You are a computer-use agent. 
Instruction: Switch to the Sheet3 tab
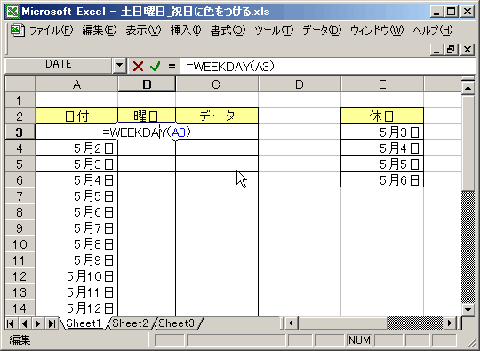[176, 323]
